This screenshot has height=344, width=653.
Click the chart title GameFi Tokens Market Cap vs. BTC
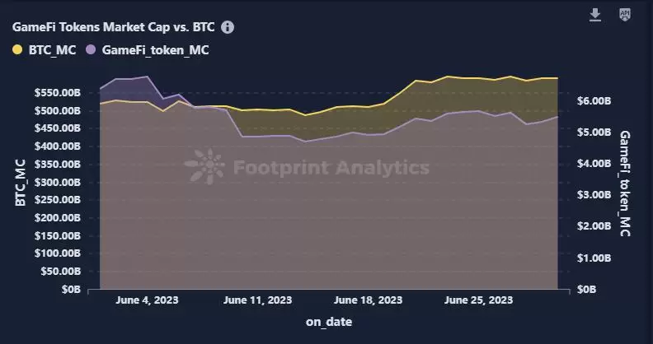pyautogui.click(x=115, y=27)
